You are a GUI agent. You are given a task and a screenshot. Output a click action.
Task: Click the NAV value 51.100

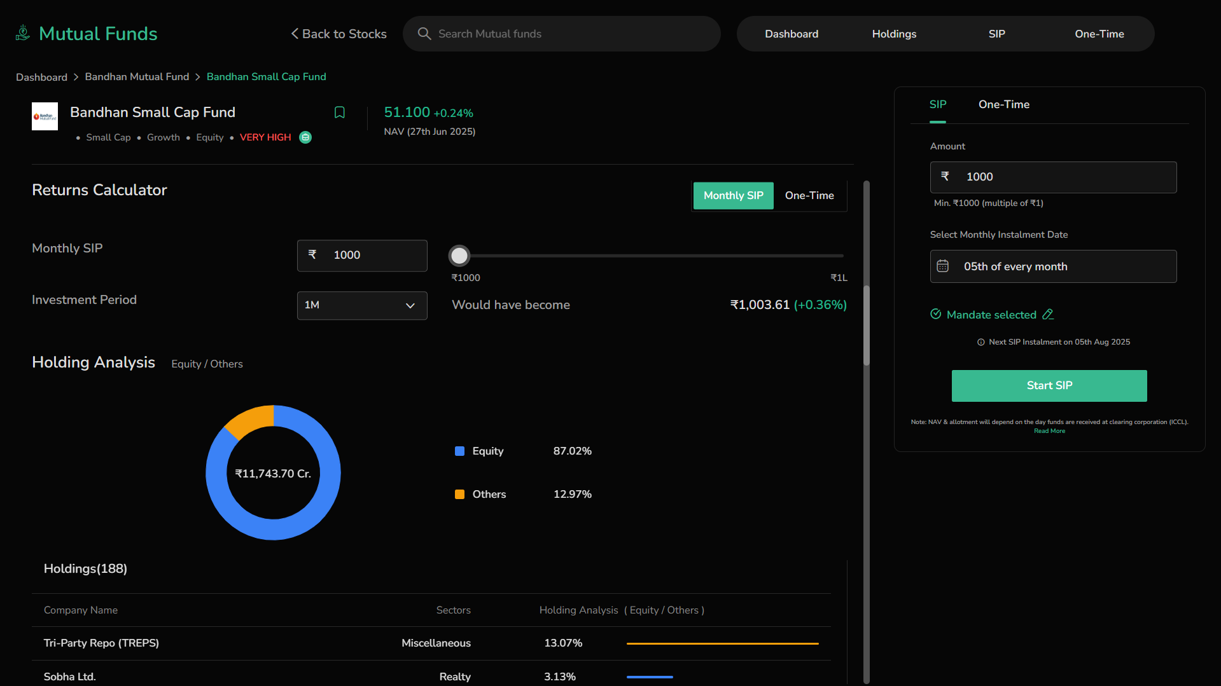coord(407,113)
